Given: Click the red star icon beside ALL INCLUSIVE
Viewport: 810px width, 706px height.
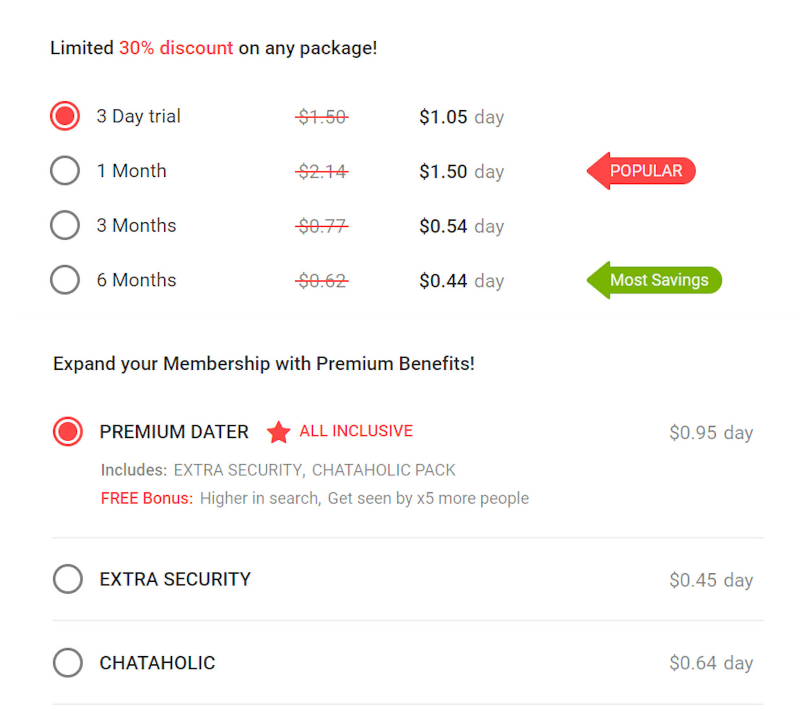Looking at the screenshot, I should (x=278, y=432).
